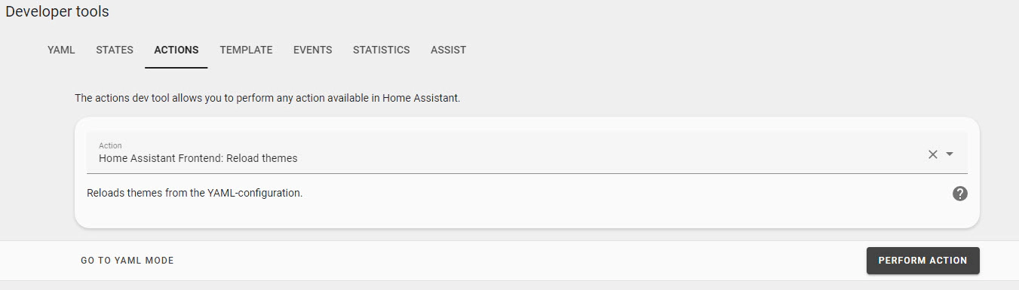The width and height of the screenshot is (1019, 290).
Task: Open the STATES tab
Action: pos(115,50)
